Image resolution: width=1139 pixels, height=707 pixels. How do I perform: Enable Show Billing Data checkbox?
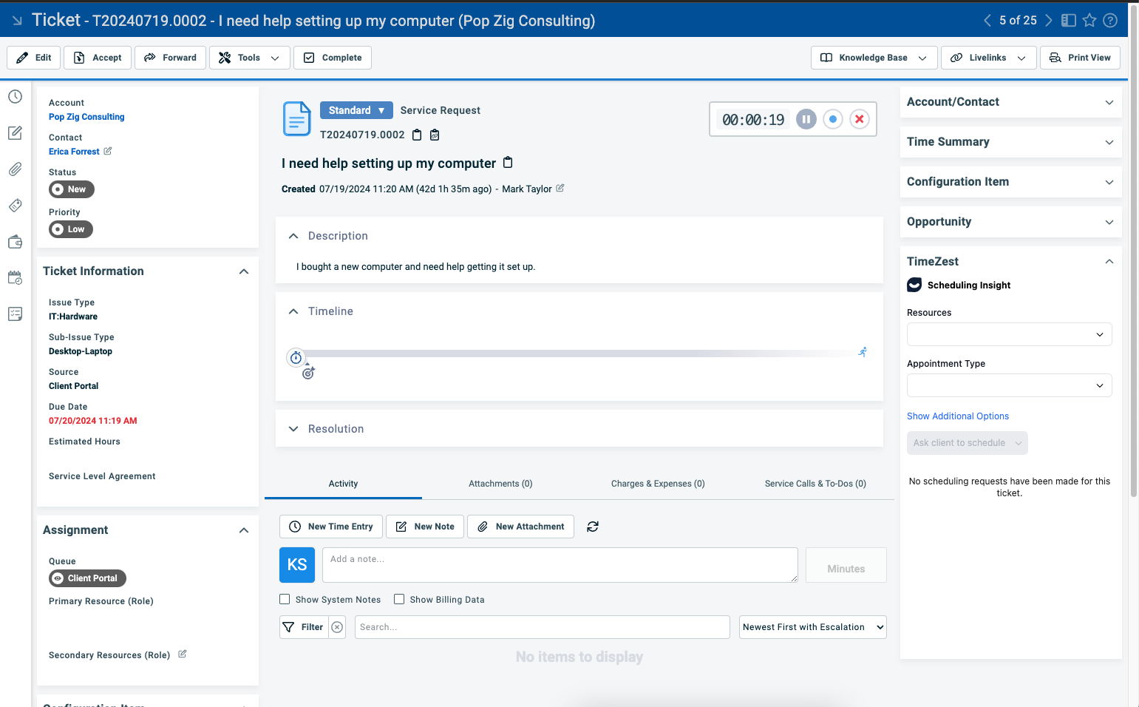[399, 600]
